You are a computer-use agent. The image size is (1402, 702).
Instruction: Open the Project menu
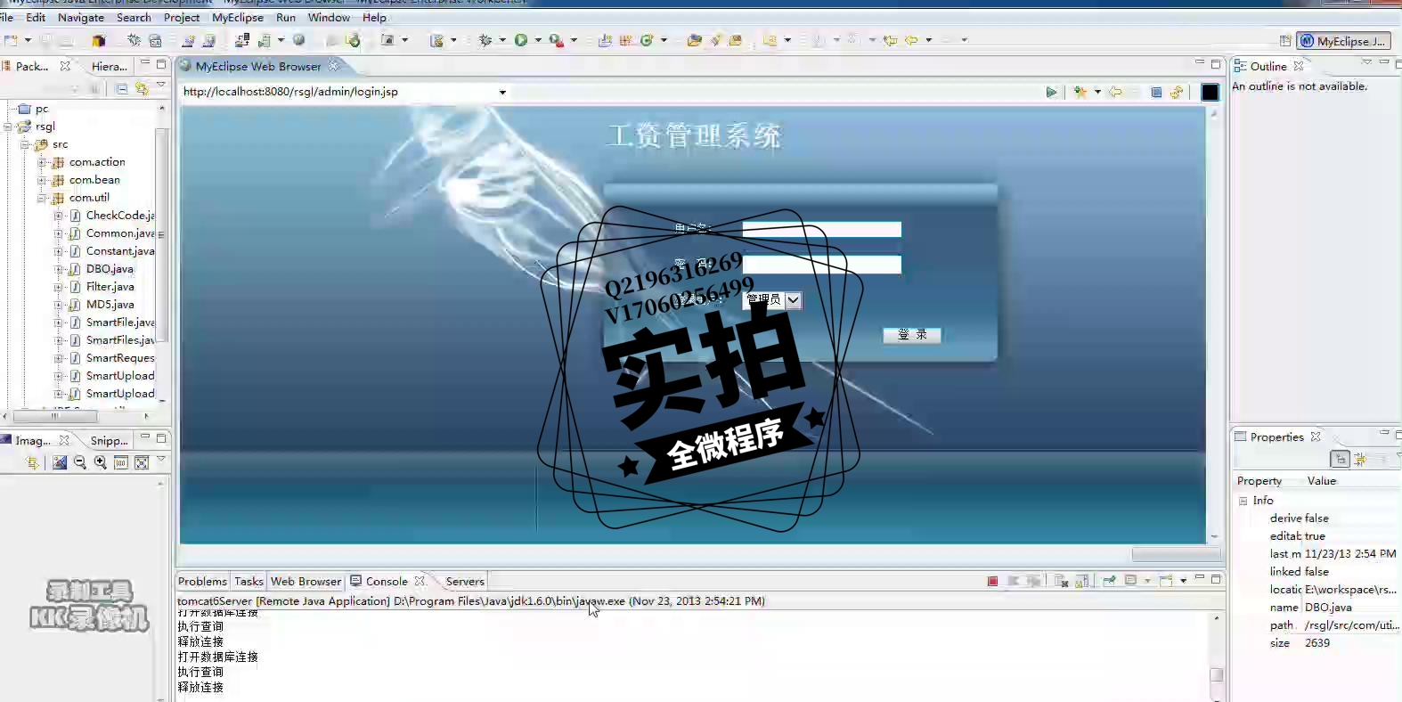pyautogui.click(x=182, y=17)
